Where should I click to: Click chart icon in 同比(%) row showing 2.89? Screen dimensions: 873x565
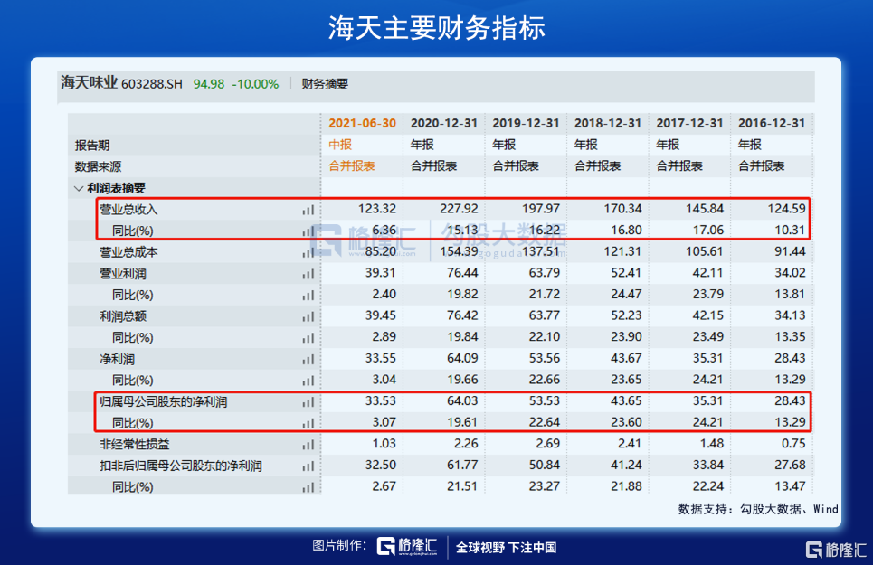(308, 337)
